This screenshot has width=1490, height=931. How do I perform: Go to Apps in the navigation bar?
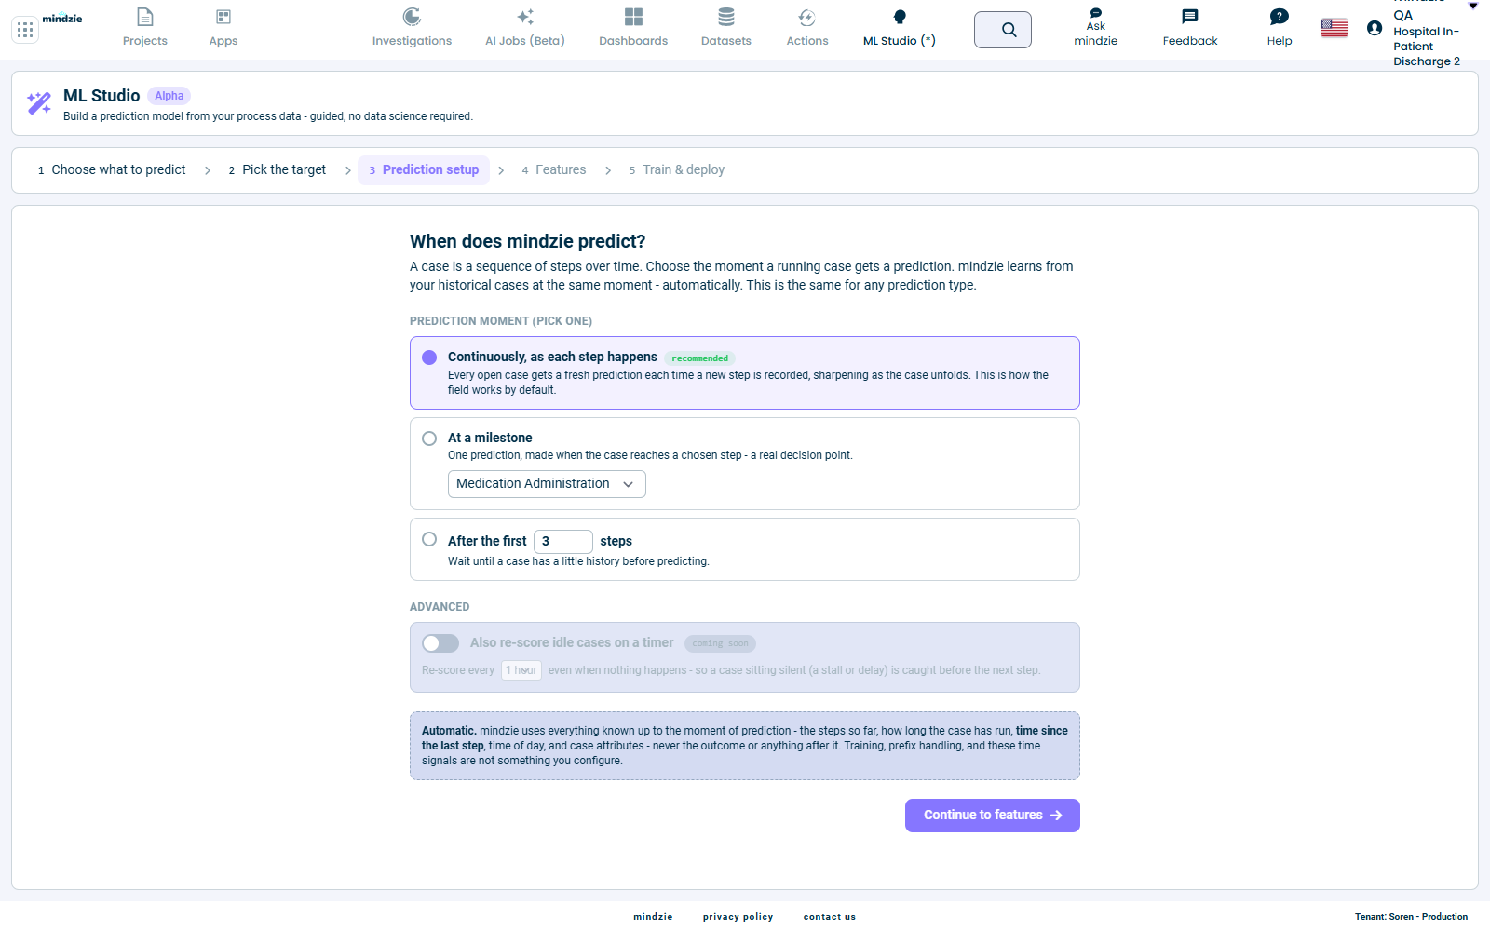[223, 28]
